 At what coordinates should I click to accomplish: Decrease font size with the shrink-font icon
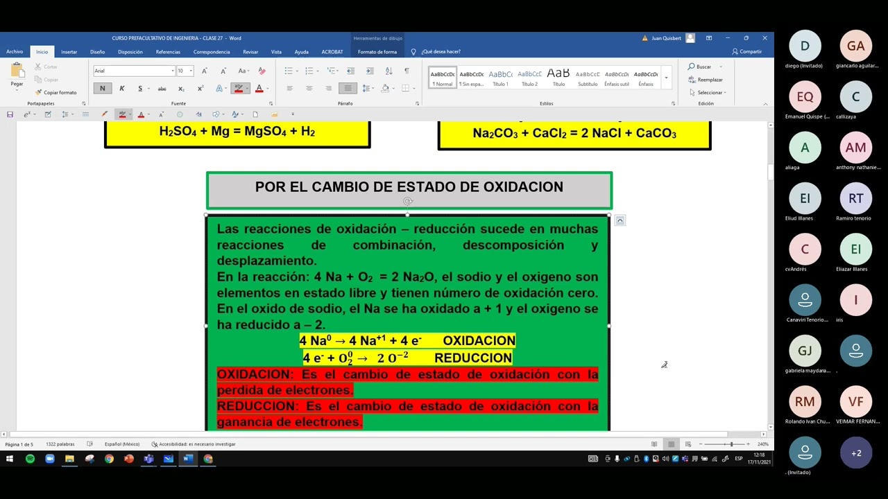tap(223, 71)
